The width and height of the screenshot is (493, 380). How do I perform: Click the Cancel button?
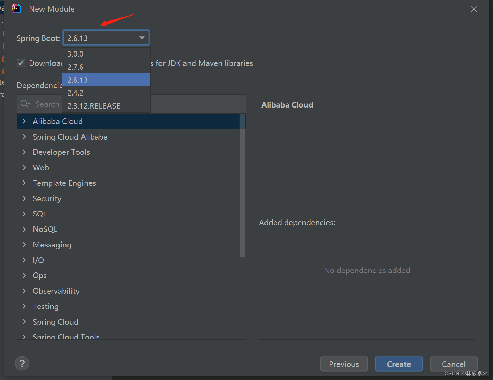[x=454, y=364]
